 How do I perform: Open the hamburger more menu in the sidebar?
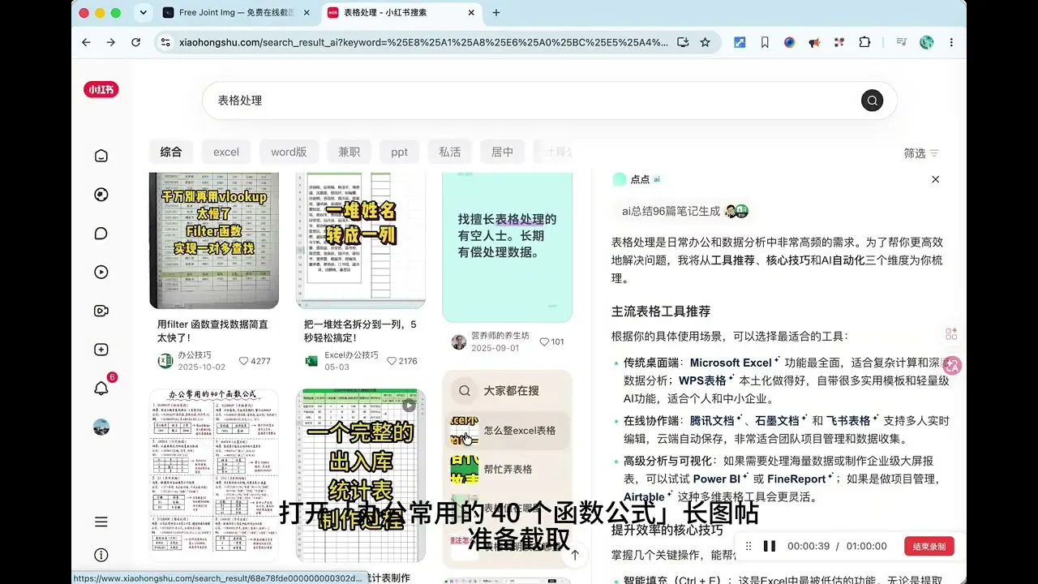pos(101,522)
